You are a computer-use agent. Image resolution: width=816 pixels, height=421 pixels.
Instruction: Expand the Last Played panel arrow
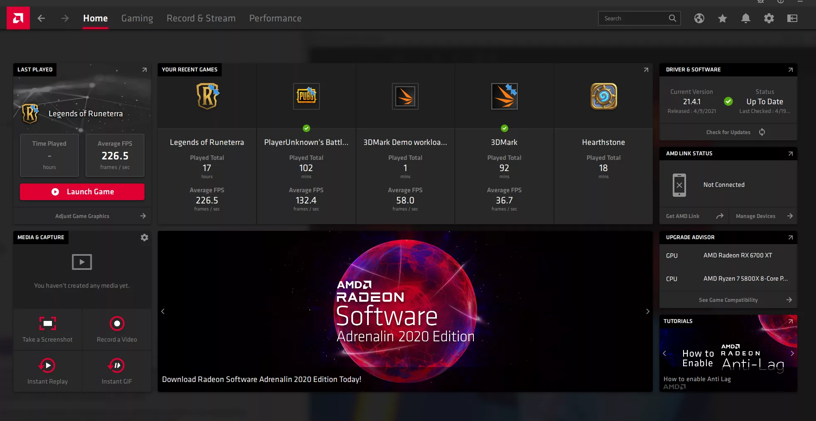pos(145,70)
